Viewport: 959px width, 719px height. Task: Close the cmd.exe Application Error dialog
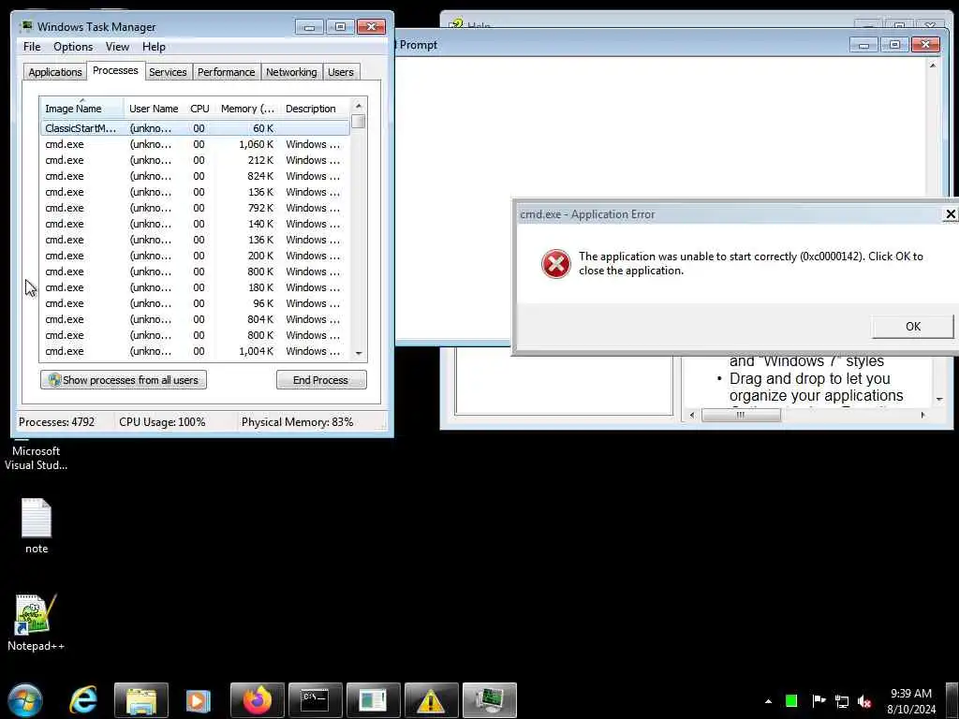point(950,214)
